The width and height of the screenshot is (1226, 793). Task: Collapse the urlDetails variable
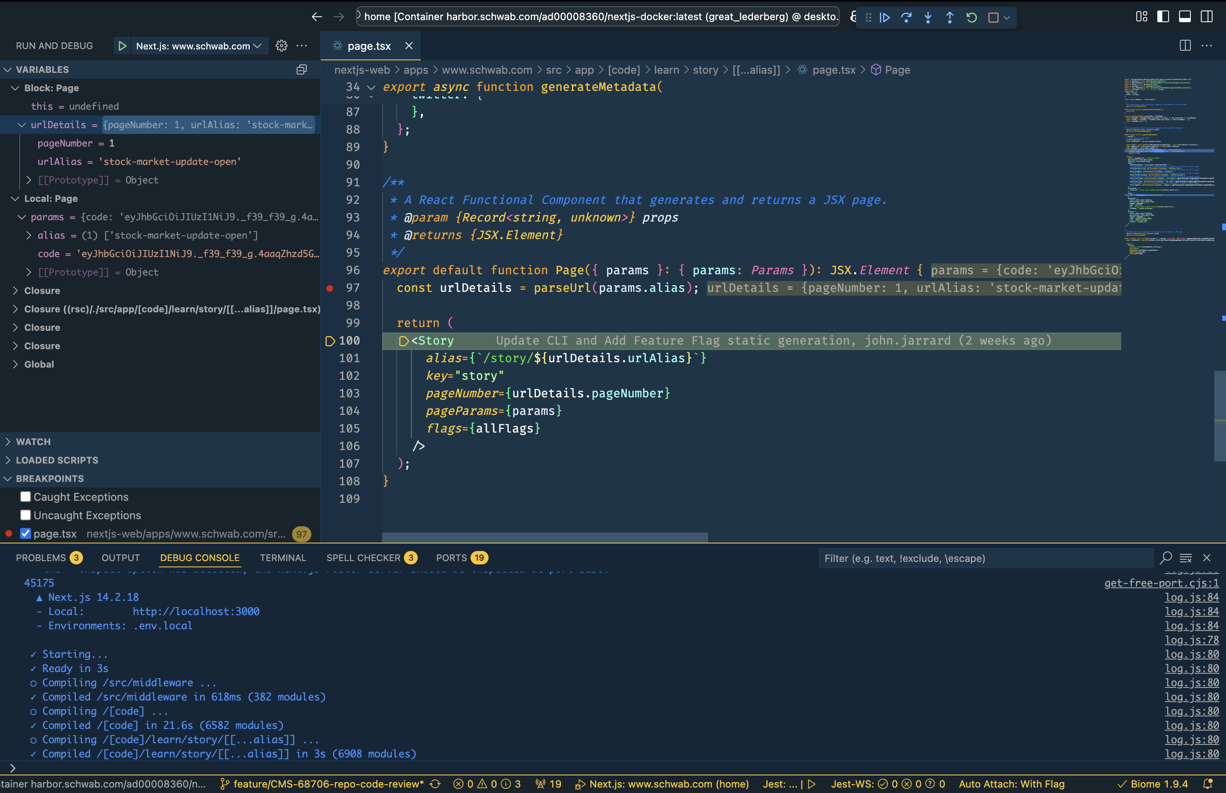22,124
